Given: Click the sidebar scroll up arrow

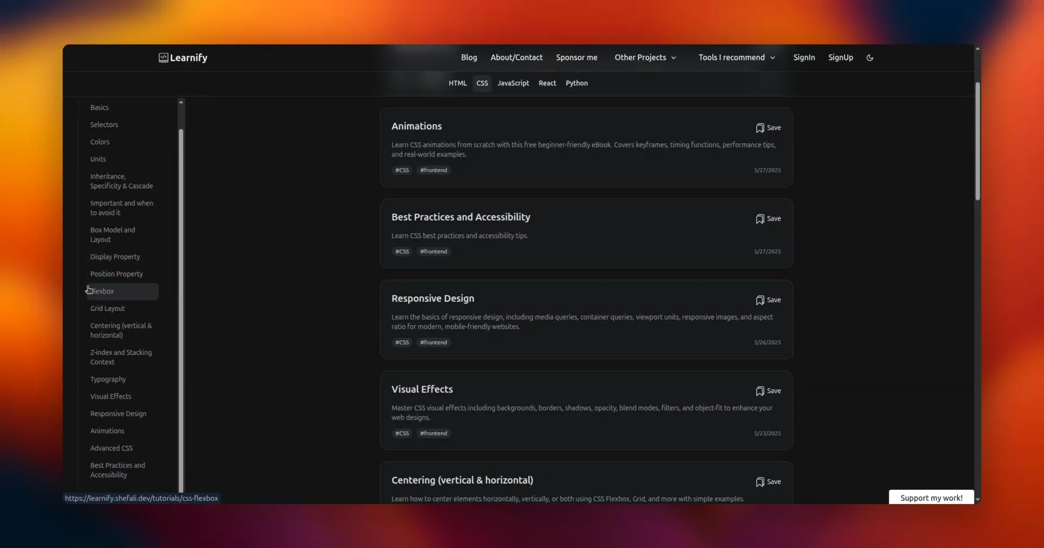Looking at the screenshot, I should point(181,102).
